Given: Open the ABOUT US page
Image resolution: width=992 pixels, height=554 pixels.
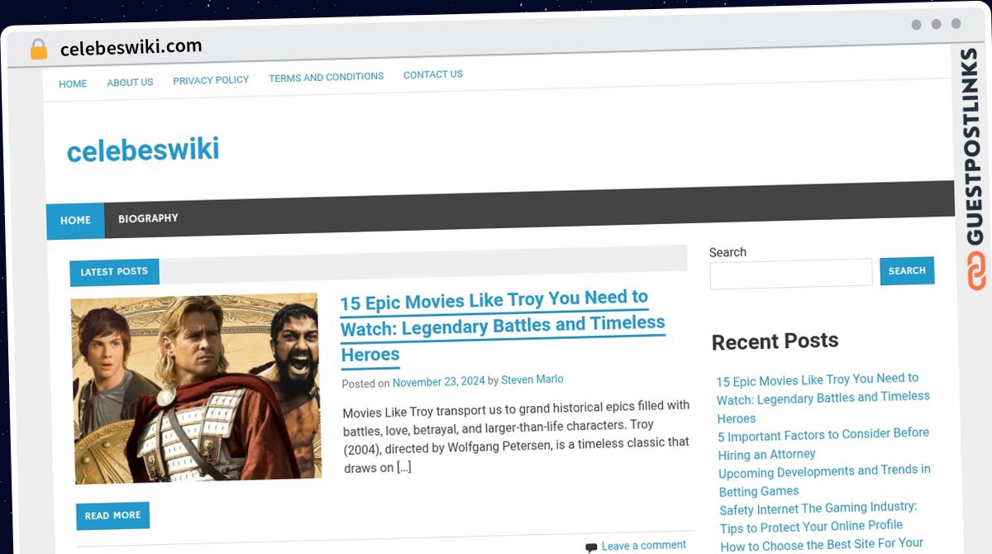Looking at the screenshot, I should (130, 82).
